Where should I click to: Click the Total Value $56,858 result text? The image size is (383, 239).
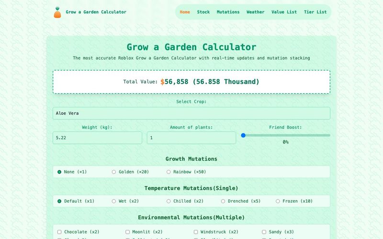pos(210,82)
